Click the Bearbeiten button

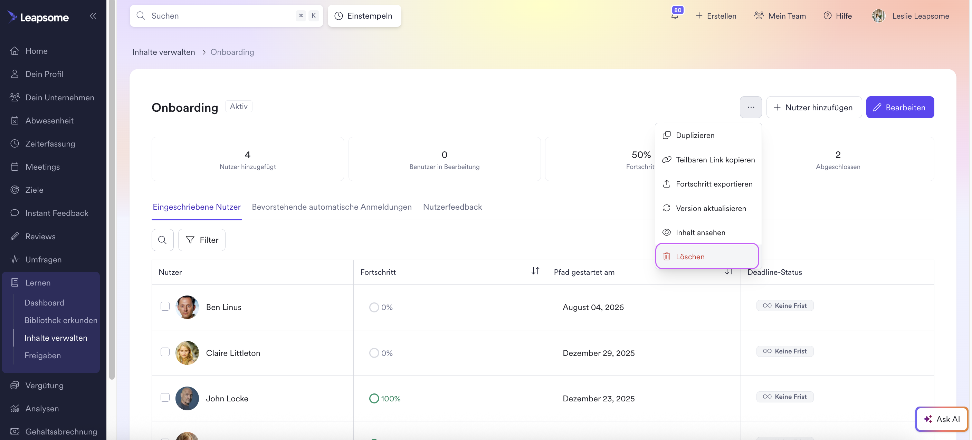[900, 107]
